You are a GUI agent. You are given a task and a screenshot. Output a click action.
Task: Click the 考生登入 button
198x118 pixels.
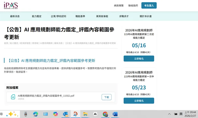pyautogui.click(x=149, y=5)
